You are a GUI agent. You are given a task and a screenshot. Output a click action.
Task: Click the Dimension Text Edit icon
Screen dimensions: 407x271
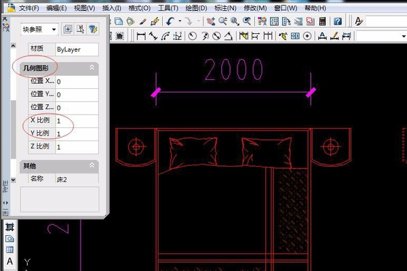pos(334,36)
